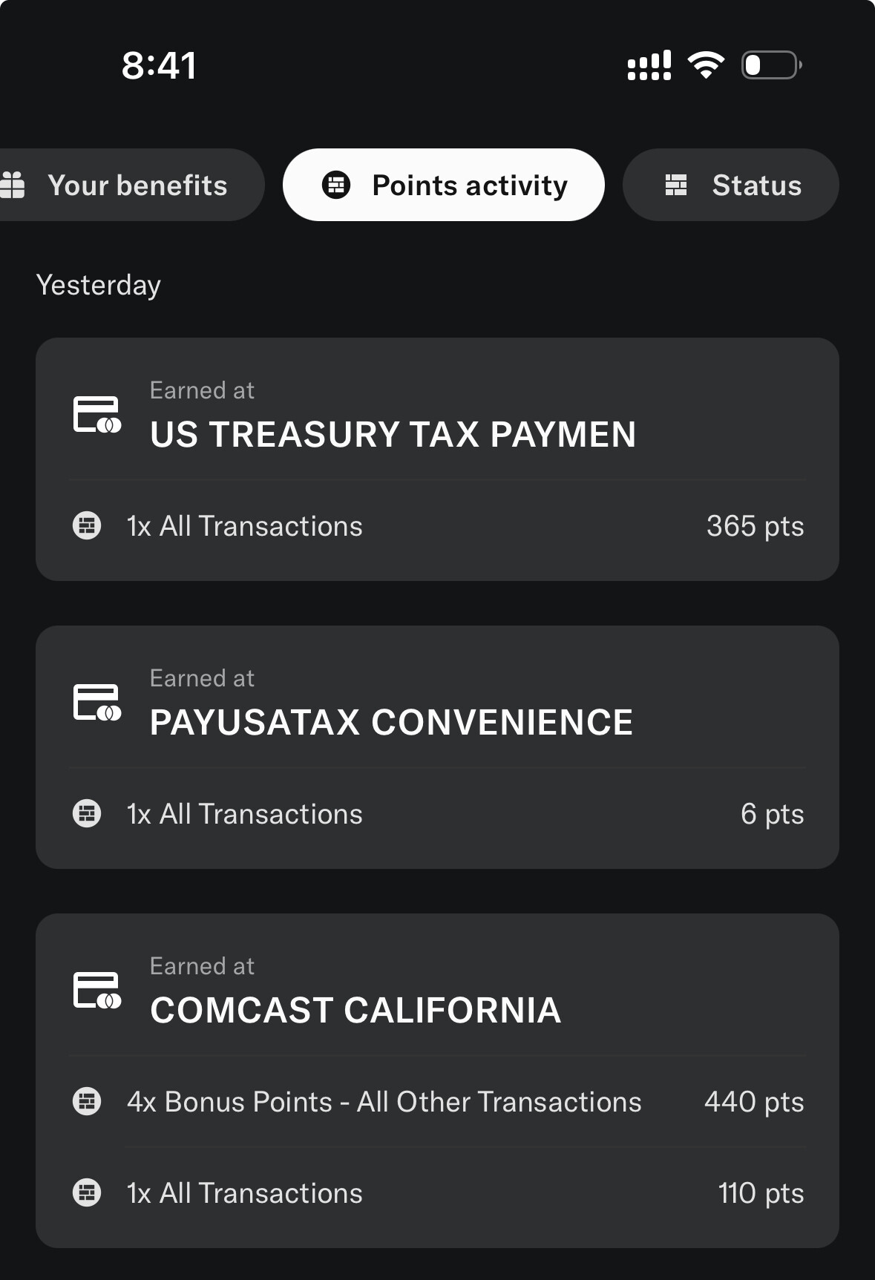
Task: Tap points icon beside 365 pts row
Action: coord(87,526)
